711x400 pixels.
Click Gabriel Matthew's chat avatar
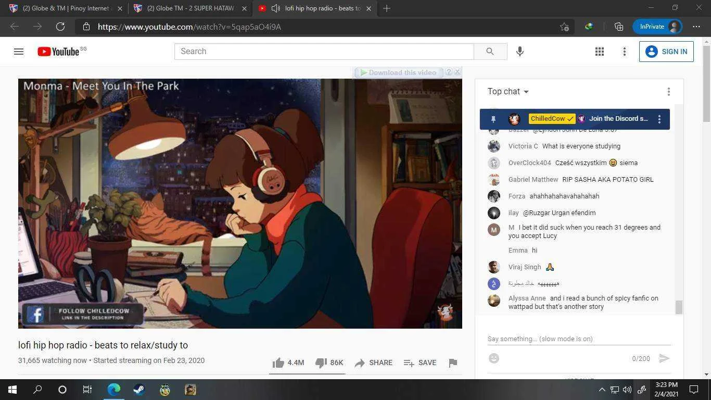(494, 180)
